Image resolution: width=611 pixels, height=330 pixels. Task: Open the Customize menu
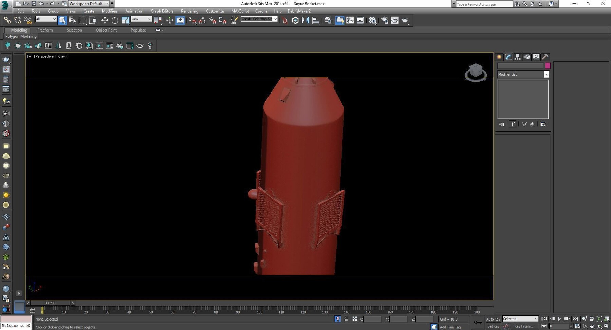pos(215,11)
